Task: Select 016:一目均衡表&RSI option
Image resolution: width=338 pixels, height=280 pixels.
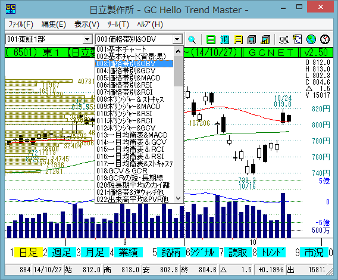Action: [x=134, y=156]
